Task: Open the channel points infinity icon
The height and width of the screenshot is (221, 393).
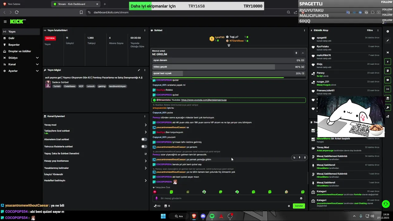Action: click(157, 206)
